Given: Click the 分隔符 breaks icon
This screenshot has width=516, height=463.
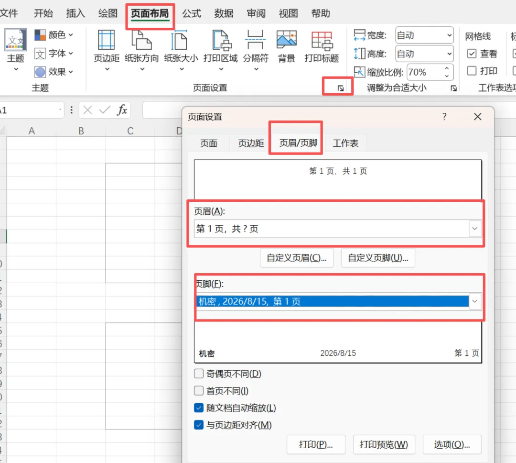Looking at the screenshot, I should [x=255, y=40].
